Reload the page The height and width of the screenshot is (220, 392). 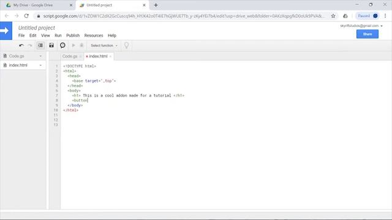[x=26, y=16]
